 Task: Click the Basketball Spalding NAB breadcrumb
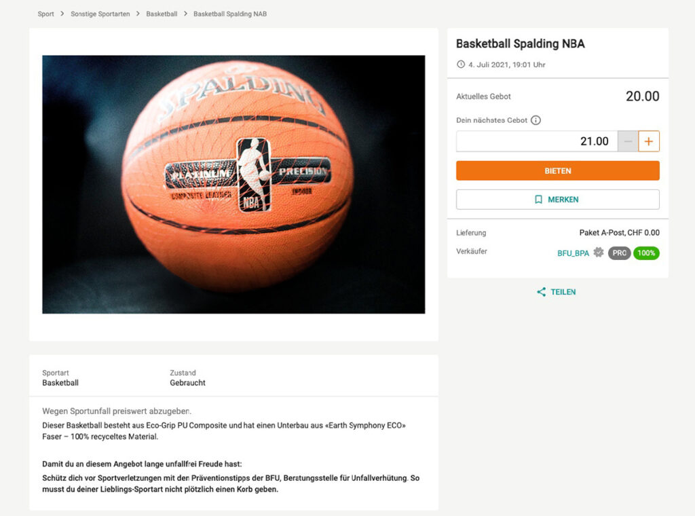[230, 14]
